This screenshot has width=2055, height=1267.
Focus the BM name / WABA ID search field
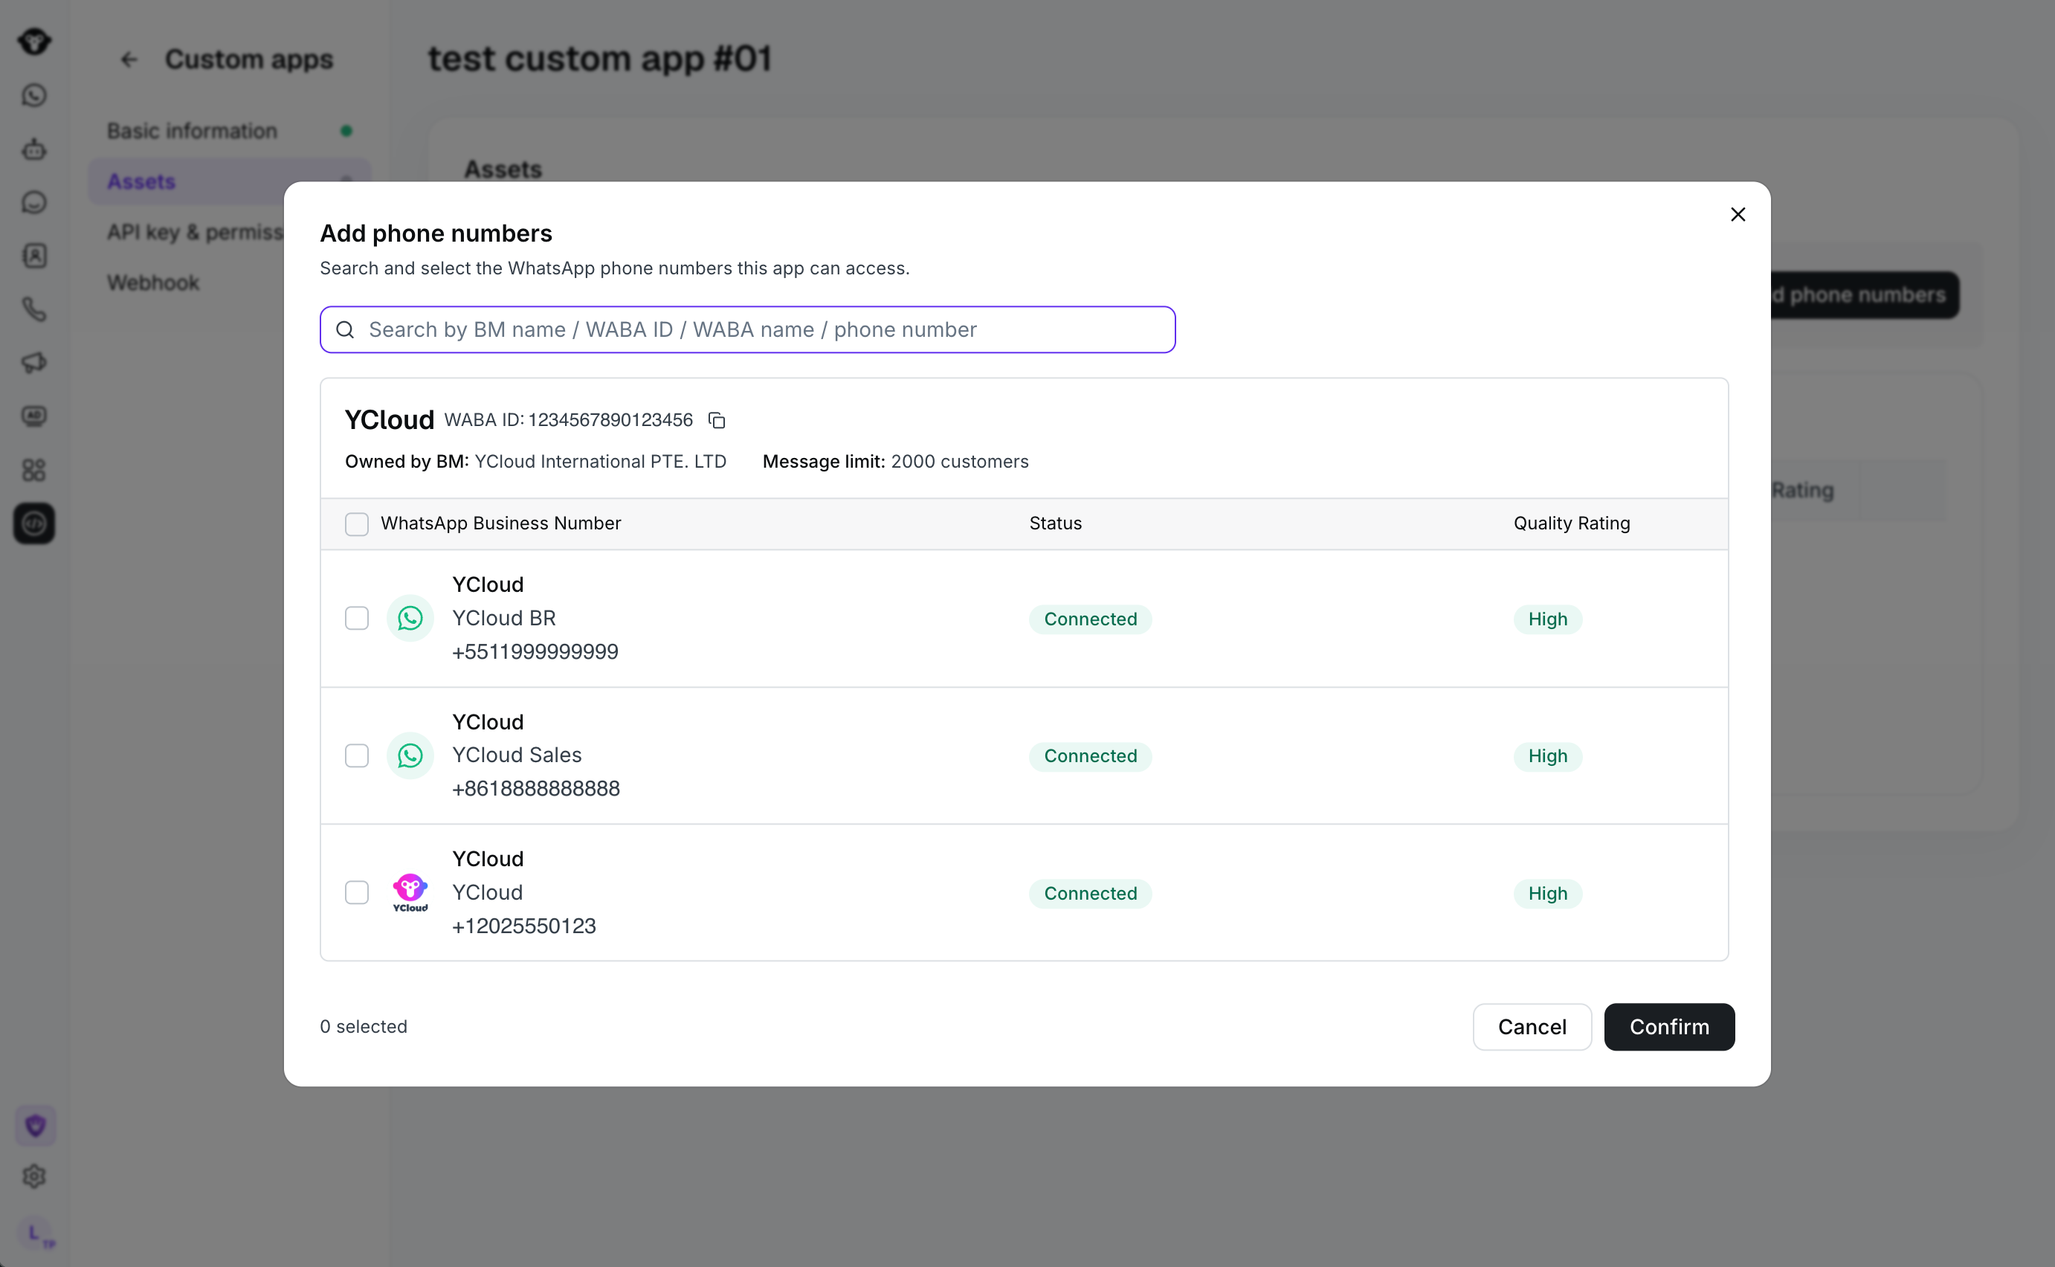coord(747,329)
